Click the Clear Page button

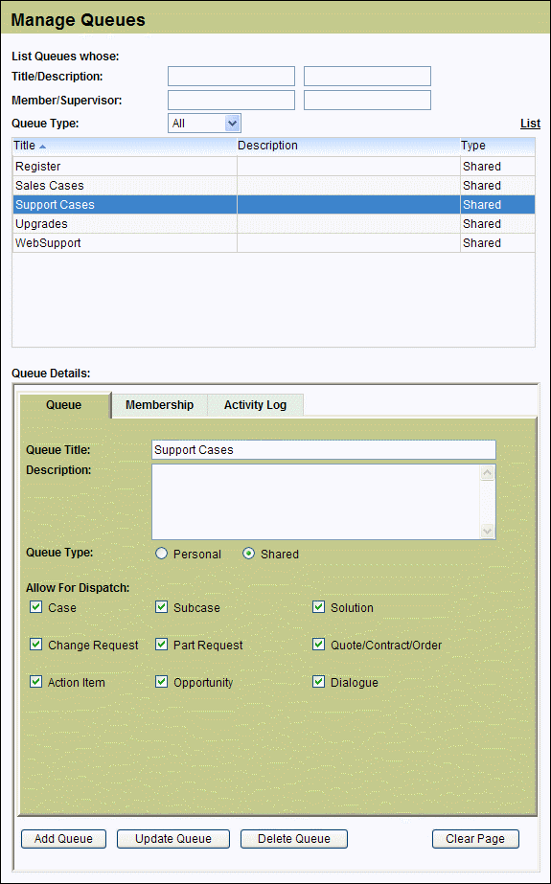(x=475, y=838)
